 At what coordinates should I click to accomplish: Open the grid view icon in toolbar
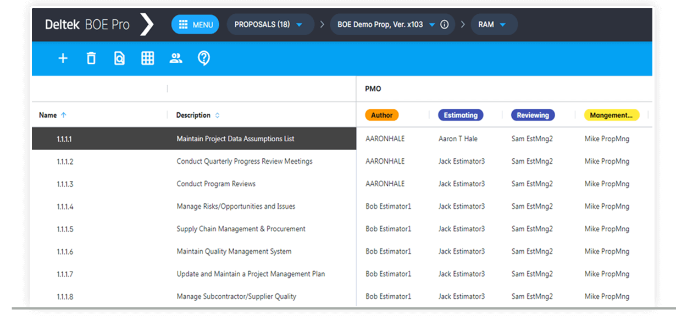point(147,58)
